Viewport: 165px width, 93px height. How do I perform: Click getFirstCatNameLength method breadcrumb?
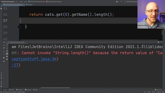(x=54, y=2)
